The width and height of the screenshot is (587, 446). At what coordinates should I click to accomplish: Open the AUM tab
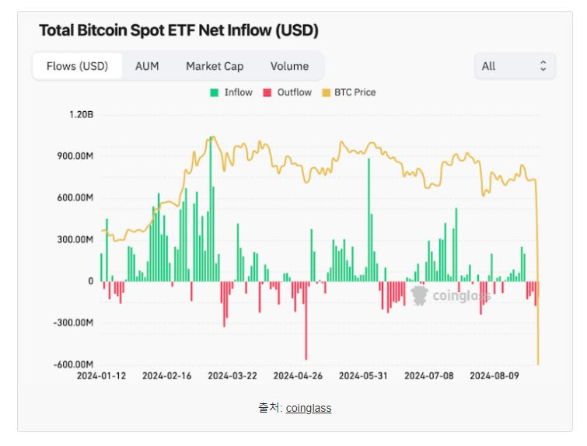click(x=147, y=66)
